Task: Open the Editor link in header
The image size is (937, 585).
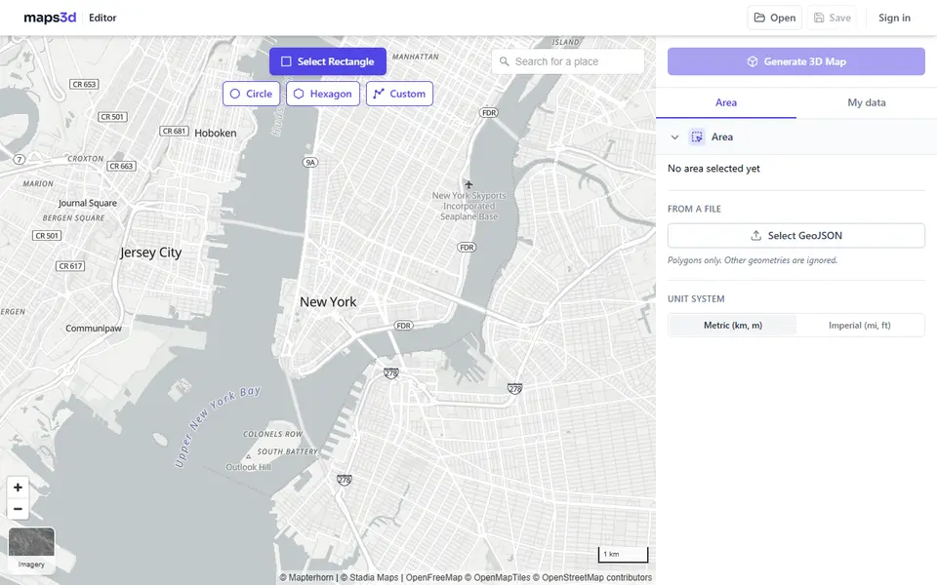Action: 102,18
